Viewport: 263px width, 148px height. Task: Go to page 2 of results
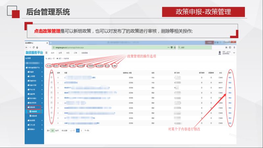pos(82,131)
